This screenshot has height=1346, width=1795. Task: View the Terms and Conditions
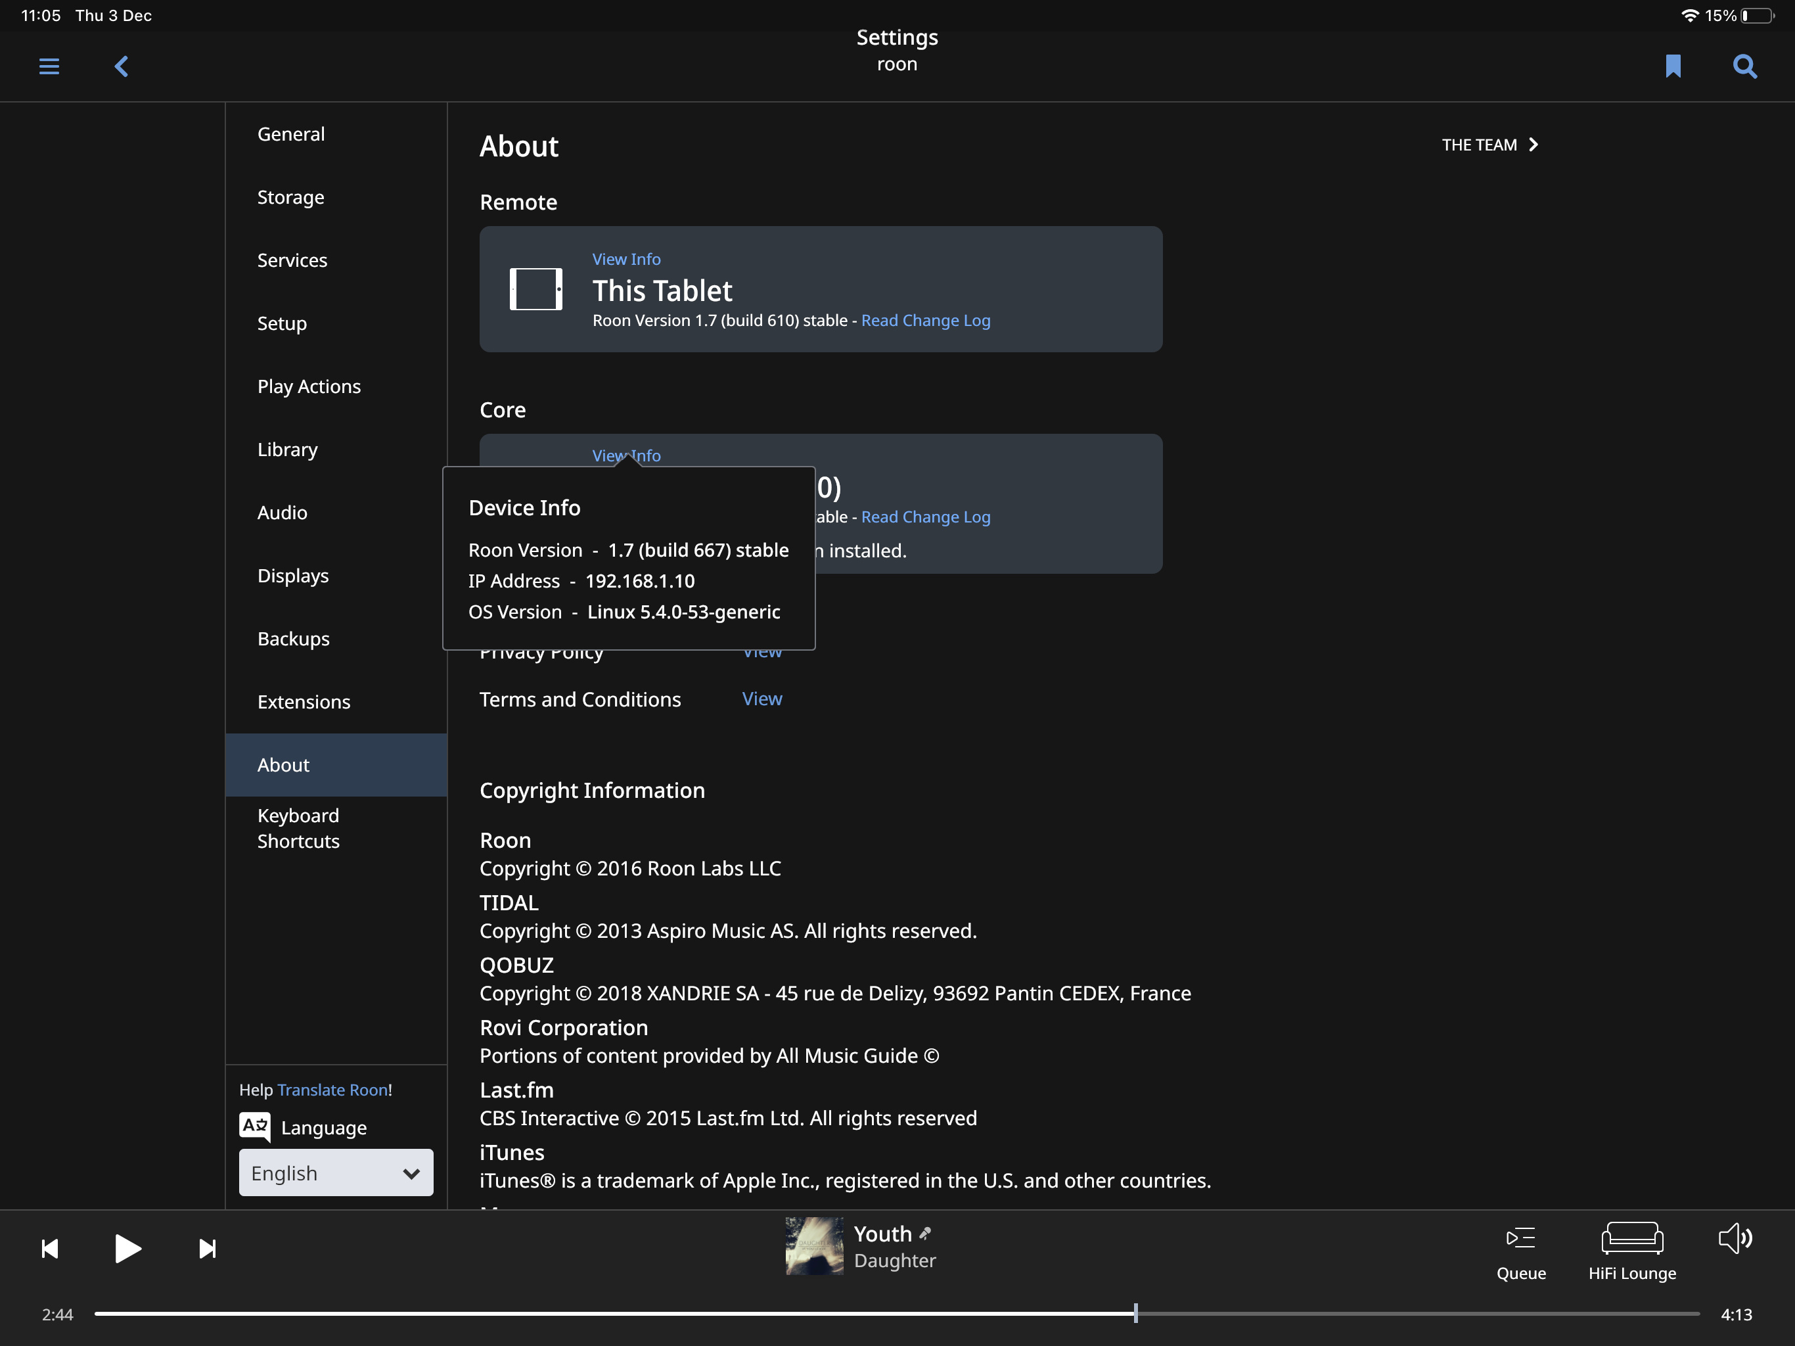tap(762, 698)
